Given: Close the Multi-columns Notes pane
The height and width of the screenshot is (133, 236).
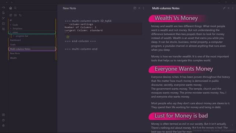Looking at the screenshot, I should (x=229, y=8).
